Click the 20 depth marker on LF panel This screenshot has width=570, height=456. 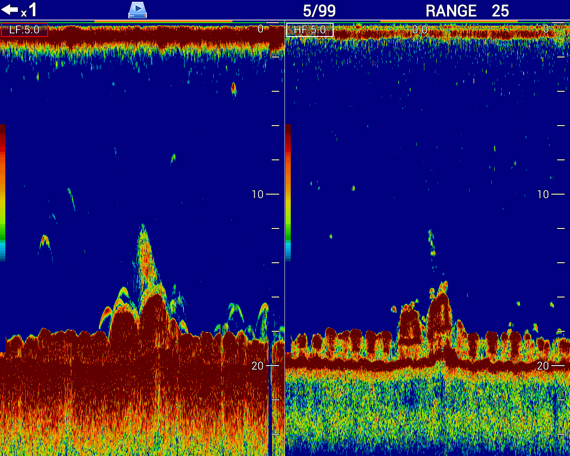(x=258, y=366)
